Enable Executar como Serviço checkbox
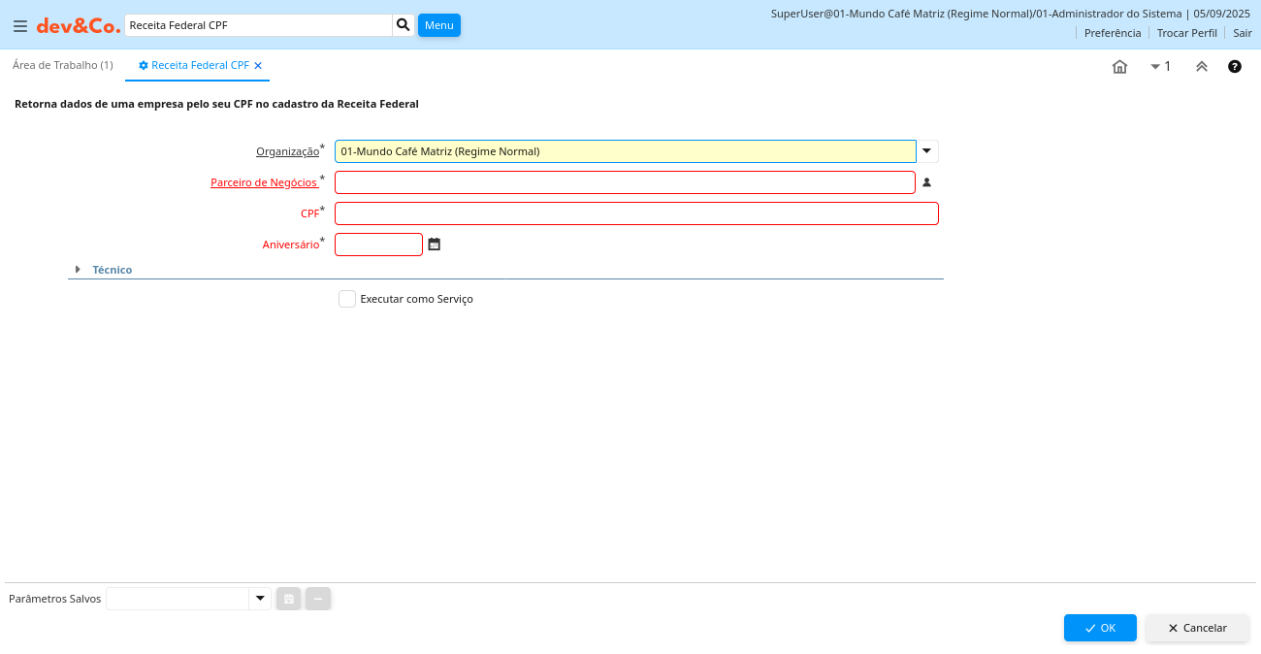 [x=347, y=299]
